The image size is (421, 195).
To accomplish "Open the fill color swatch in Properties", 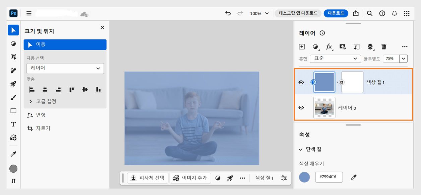I will [x=304, y=177].
